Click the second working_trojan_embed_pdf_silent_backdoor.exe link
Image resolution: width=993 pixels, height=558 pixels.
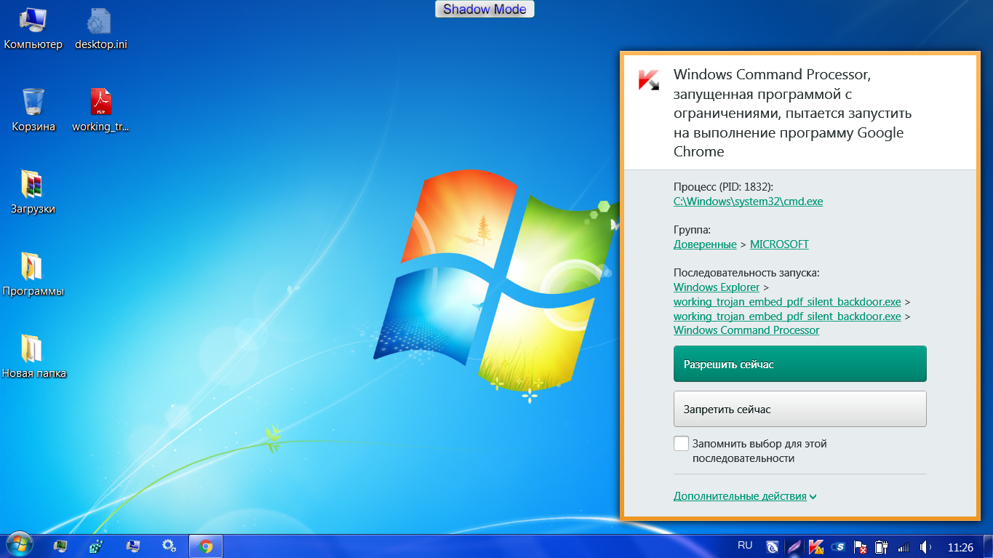tap(787, 316)
